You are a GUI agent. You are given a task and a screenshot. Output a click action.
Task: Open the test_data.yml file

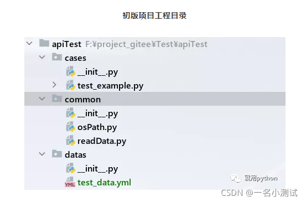(x=104, y=183)
